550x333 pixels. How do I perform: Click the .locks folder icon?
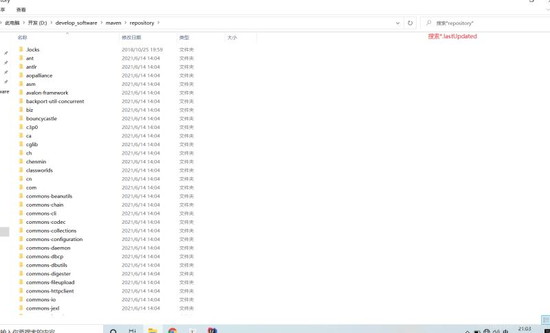21,49
